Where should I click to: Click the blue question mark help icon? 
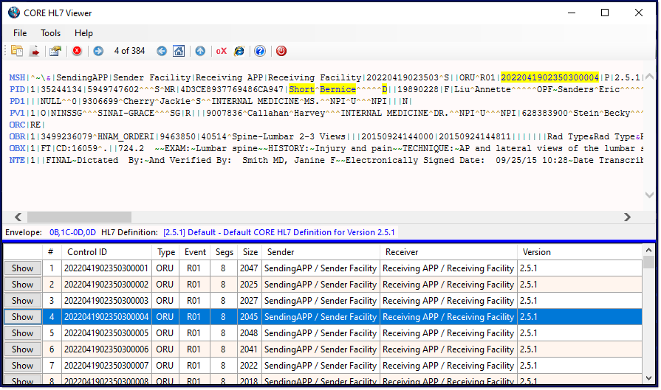260,52
